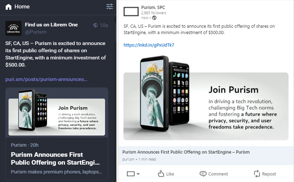Open 'Find us on Librem One' profile name
Image resolution: width=294 pixels, height=182 pixels.
[x=51, y=25]
